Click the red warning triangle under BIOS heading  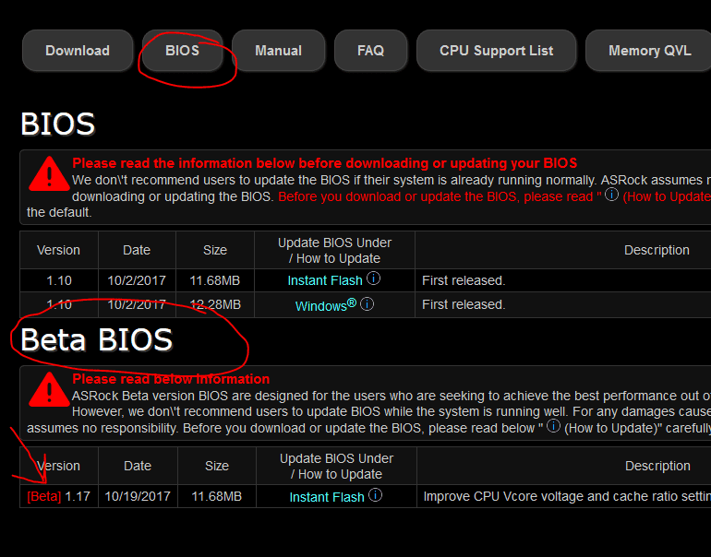pos(49,174)
